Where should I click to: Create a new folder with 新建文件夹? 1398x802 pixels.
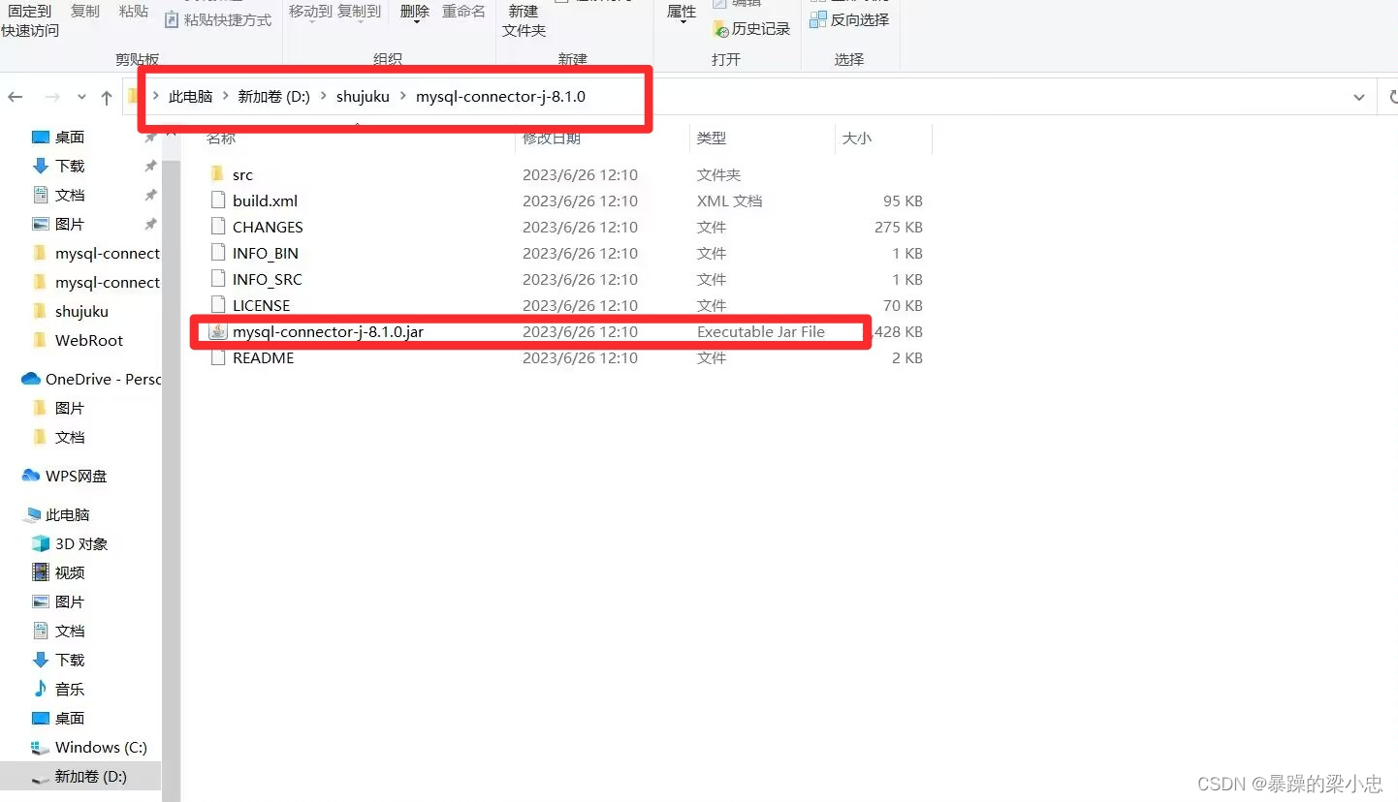(x=523, y=20)
